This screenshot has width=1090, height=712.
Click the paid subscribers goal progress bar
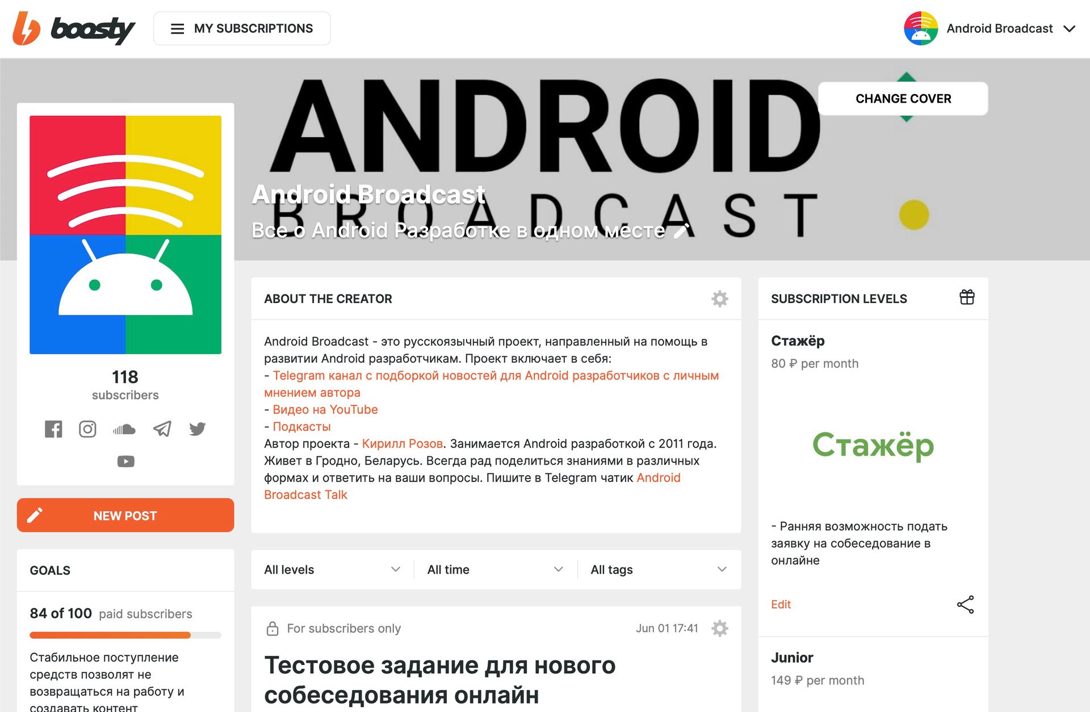tap(125, 635)
